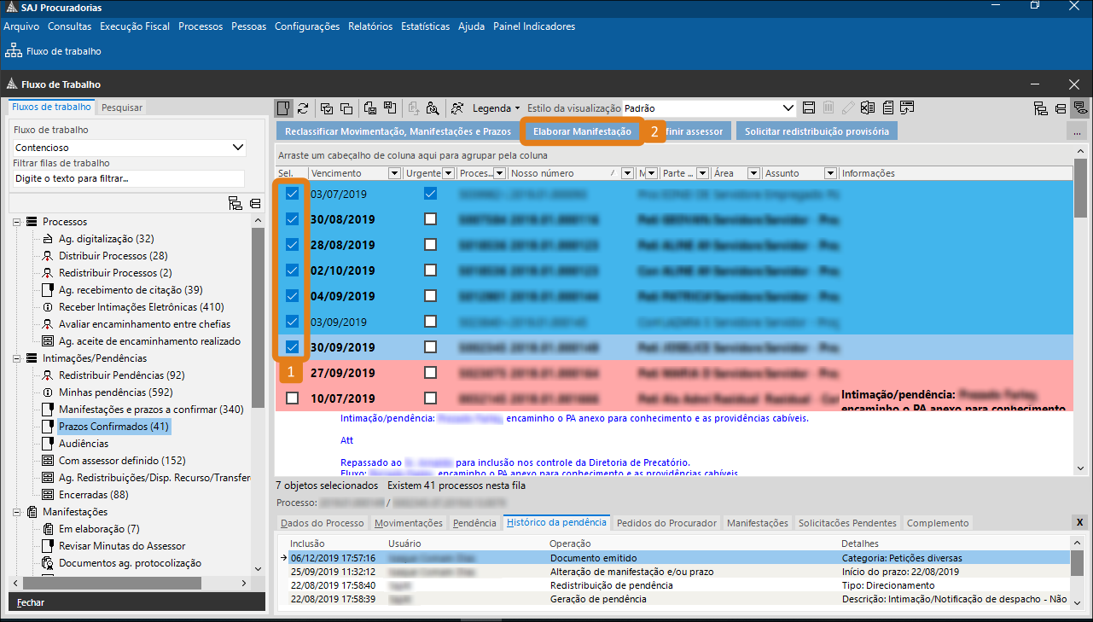Viewport: 1093px width, 622px height.
Task: Click Solicitar redistribuição provisória button
Action: [x=817, y=131]
